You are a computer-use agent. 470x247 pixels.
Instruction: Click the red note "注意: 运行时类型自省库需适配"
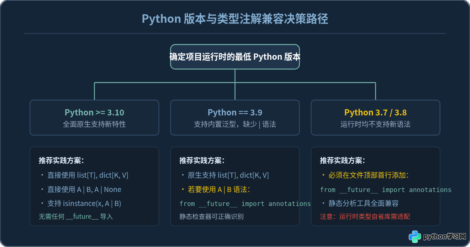coord(365,217)
